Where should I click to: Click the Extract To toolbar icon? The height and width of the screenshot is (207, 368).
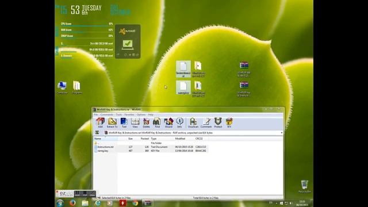click(x=112, y=122)
